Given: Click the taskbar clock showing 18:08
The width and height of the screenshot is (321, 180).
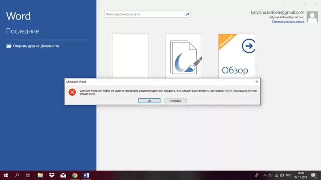Looking at the screenshot, I should 301,175.
